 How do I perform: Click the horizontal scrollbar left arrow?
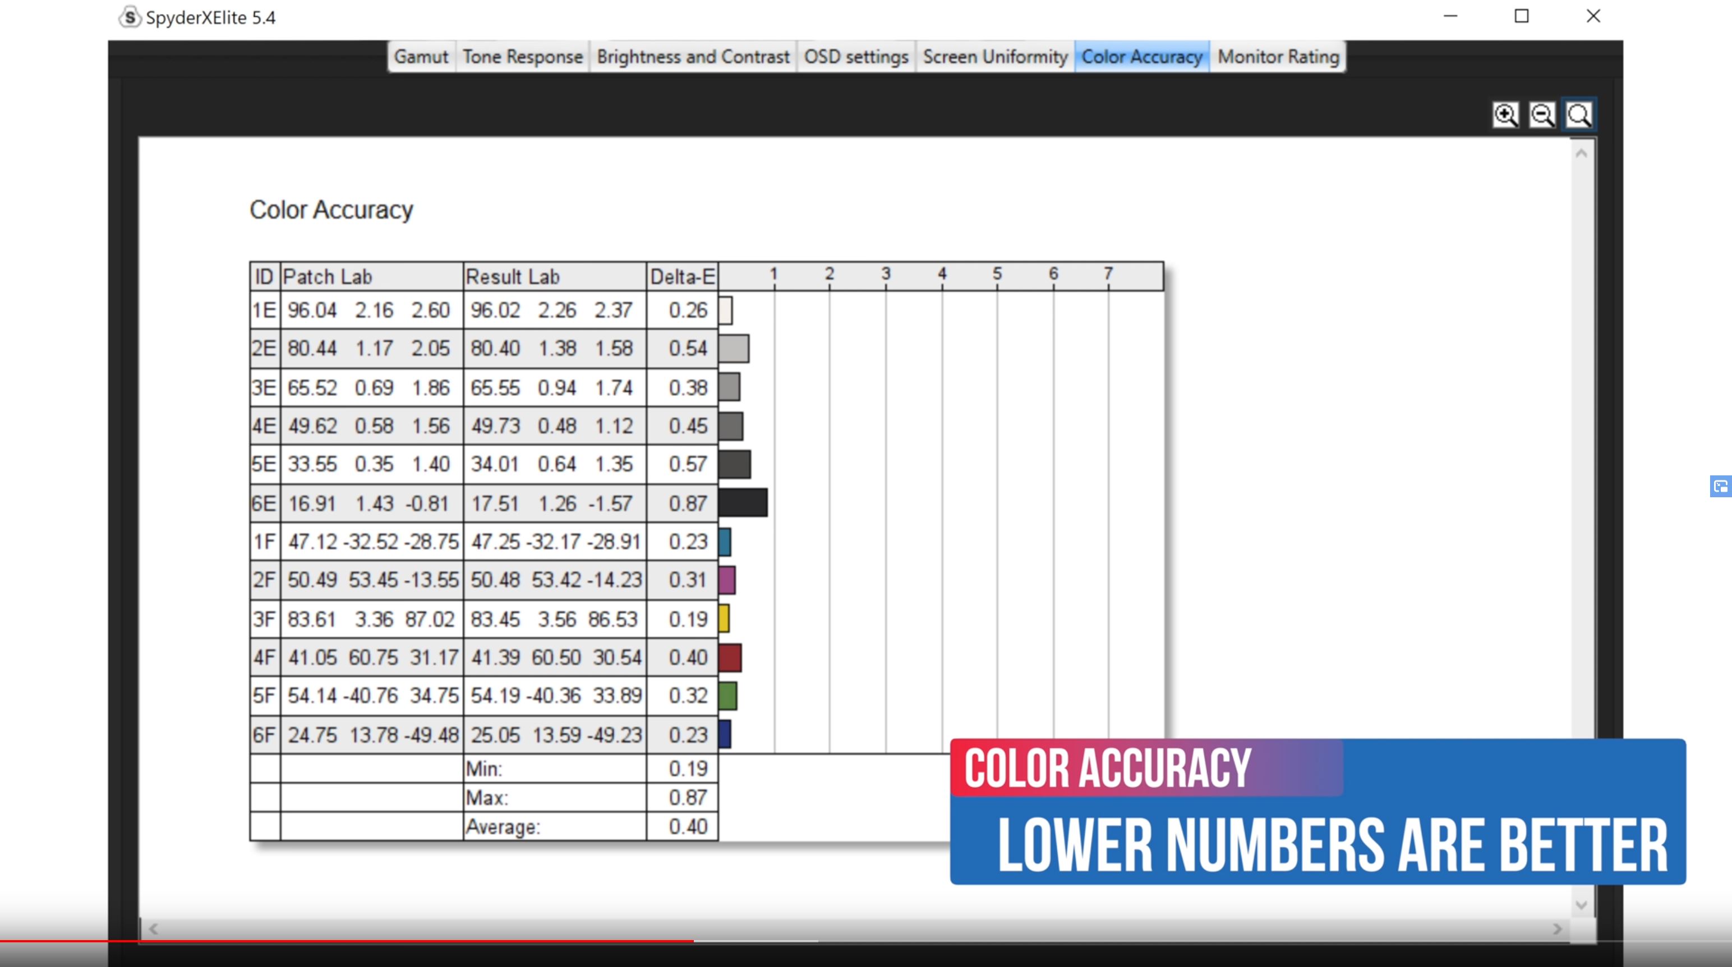153,929
